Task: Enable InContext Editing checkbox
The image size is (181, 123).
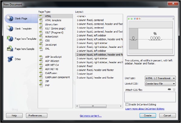Action: (x=127, y=104)
